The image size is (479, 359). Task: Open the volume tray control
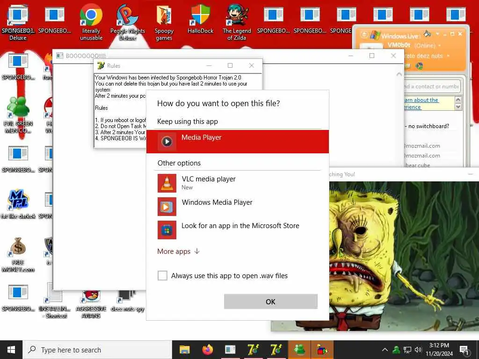418,350
